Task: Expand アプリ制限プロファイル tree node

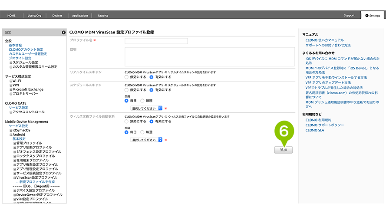Action: [14, 148]
